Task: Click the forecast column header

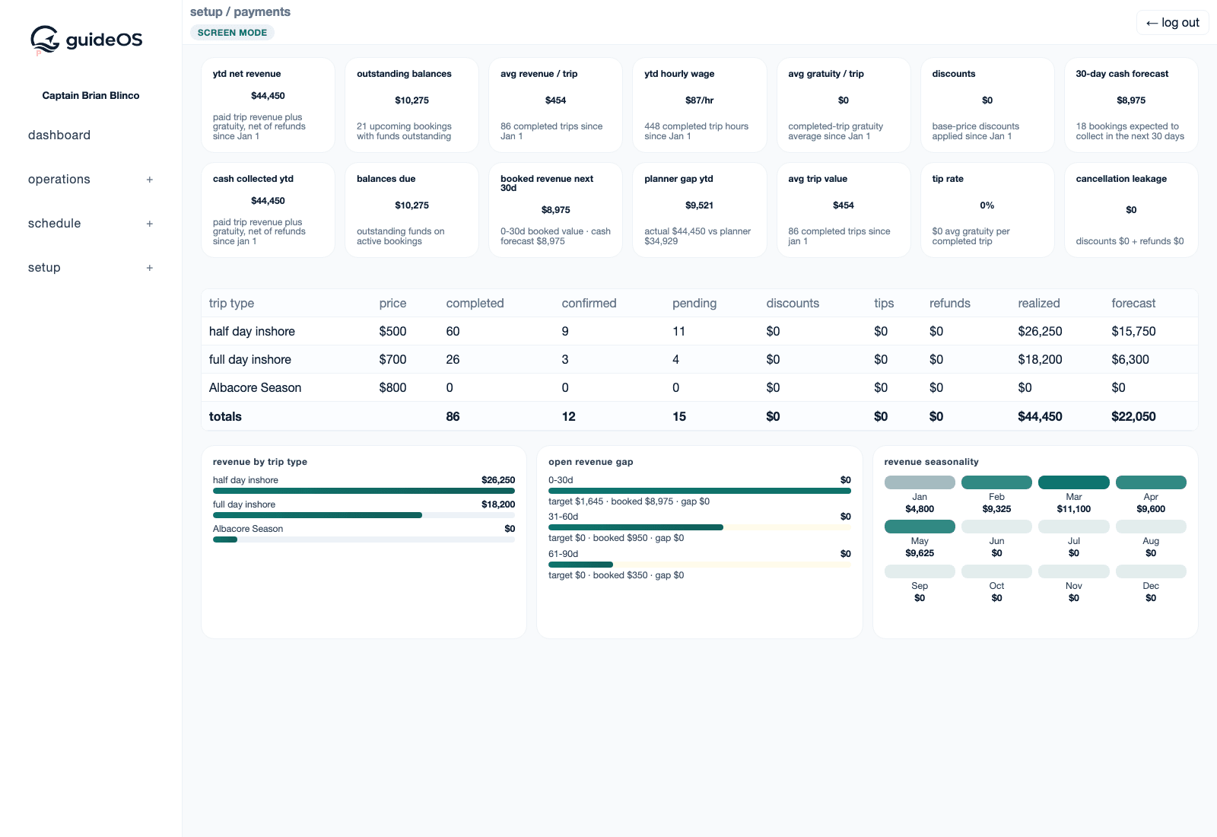Action: point(1133,303)
